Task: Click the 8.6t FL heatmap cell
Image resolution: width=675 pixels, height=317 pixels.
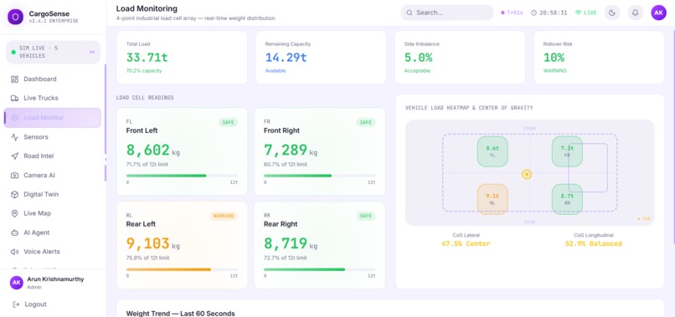Action: pos(492,151)
